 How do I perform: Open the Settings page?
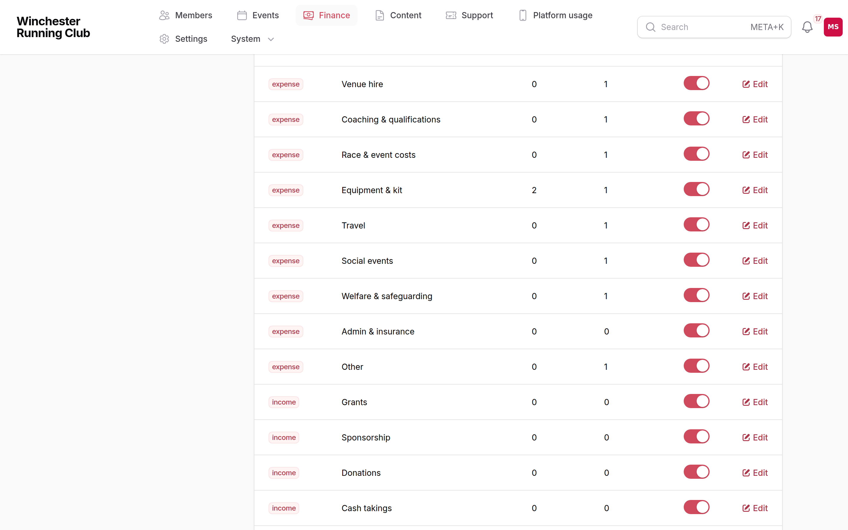coord(183,39)
